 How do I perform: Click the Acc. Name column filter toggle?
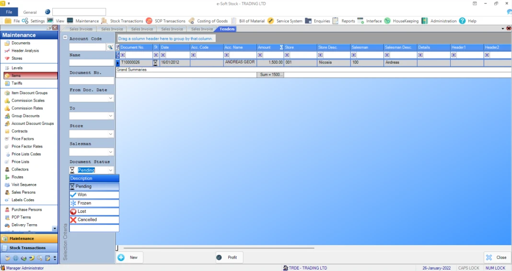[x=227, y=55]
